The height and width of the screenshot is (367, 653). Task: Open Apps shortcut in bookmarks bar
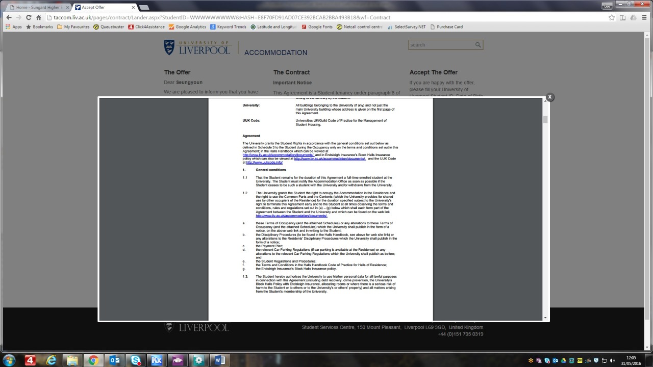[14, 27]
